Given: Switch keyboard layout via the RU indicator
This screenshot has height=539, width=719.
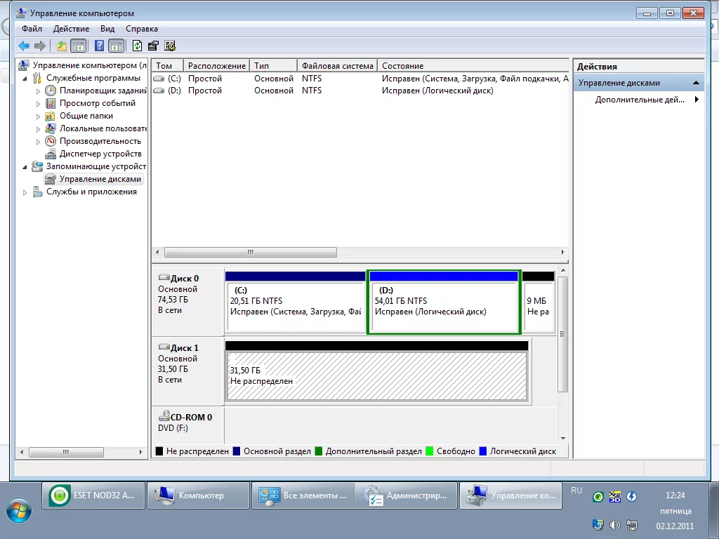Looking at the screenshot, I should pyautogui.click(x=576, y=491).
